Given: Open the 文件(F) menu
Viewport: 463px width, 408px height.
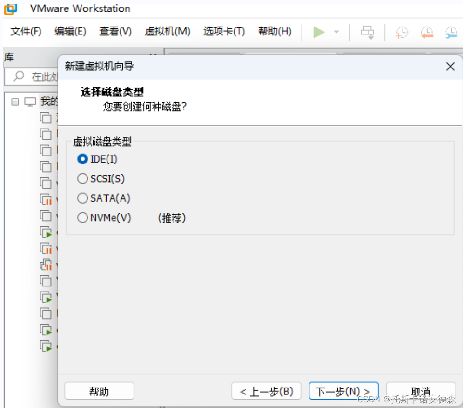Looking at the screenshot, I should point(26,31).
